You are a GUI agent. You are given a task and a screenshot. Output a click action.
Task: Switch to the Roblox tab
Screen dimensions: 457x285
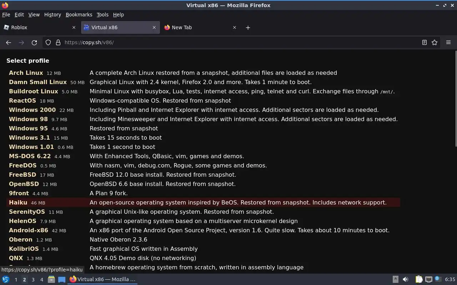pos(39,27)
